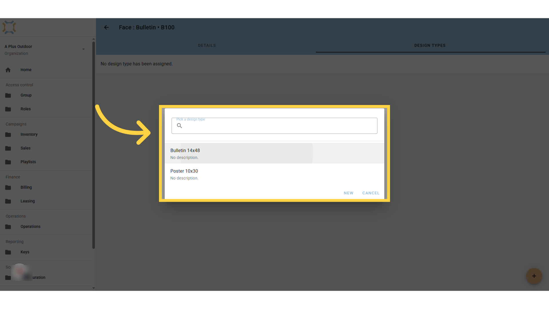The width and height of the screenshot is (549, 309).
Task: Open the Billing menu item
Action: click(46, 187)
